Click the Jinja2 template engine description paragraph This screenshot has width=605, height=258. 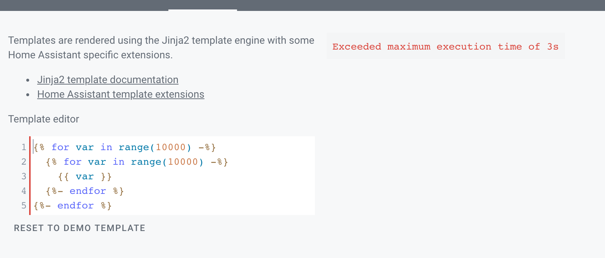161,47
